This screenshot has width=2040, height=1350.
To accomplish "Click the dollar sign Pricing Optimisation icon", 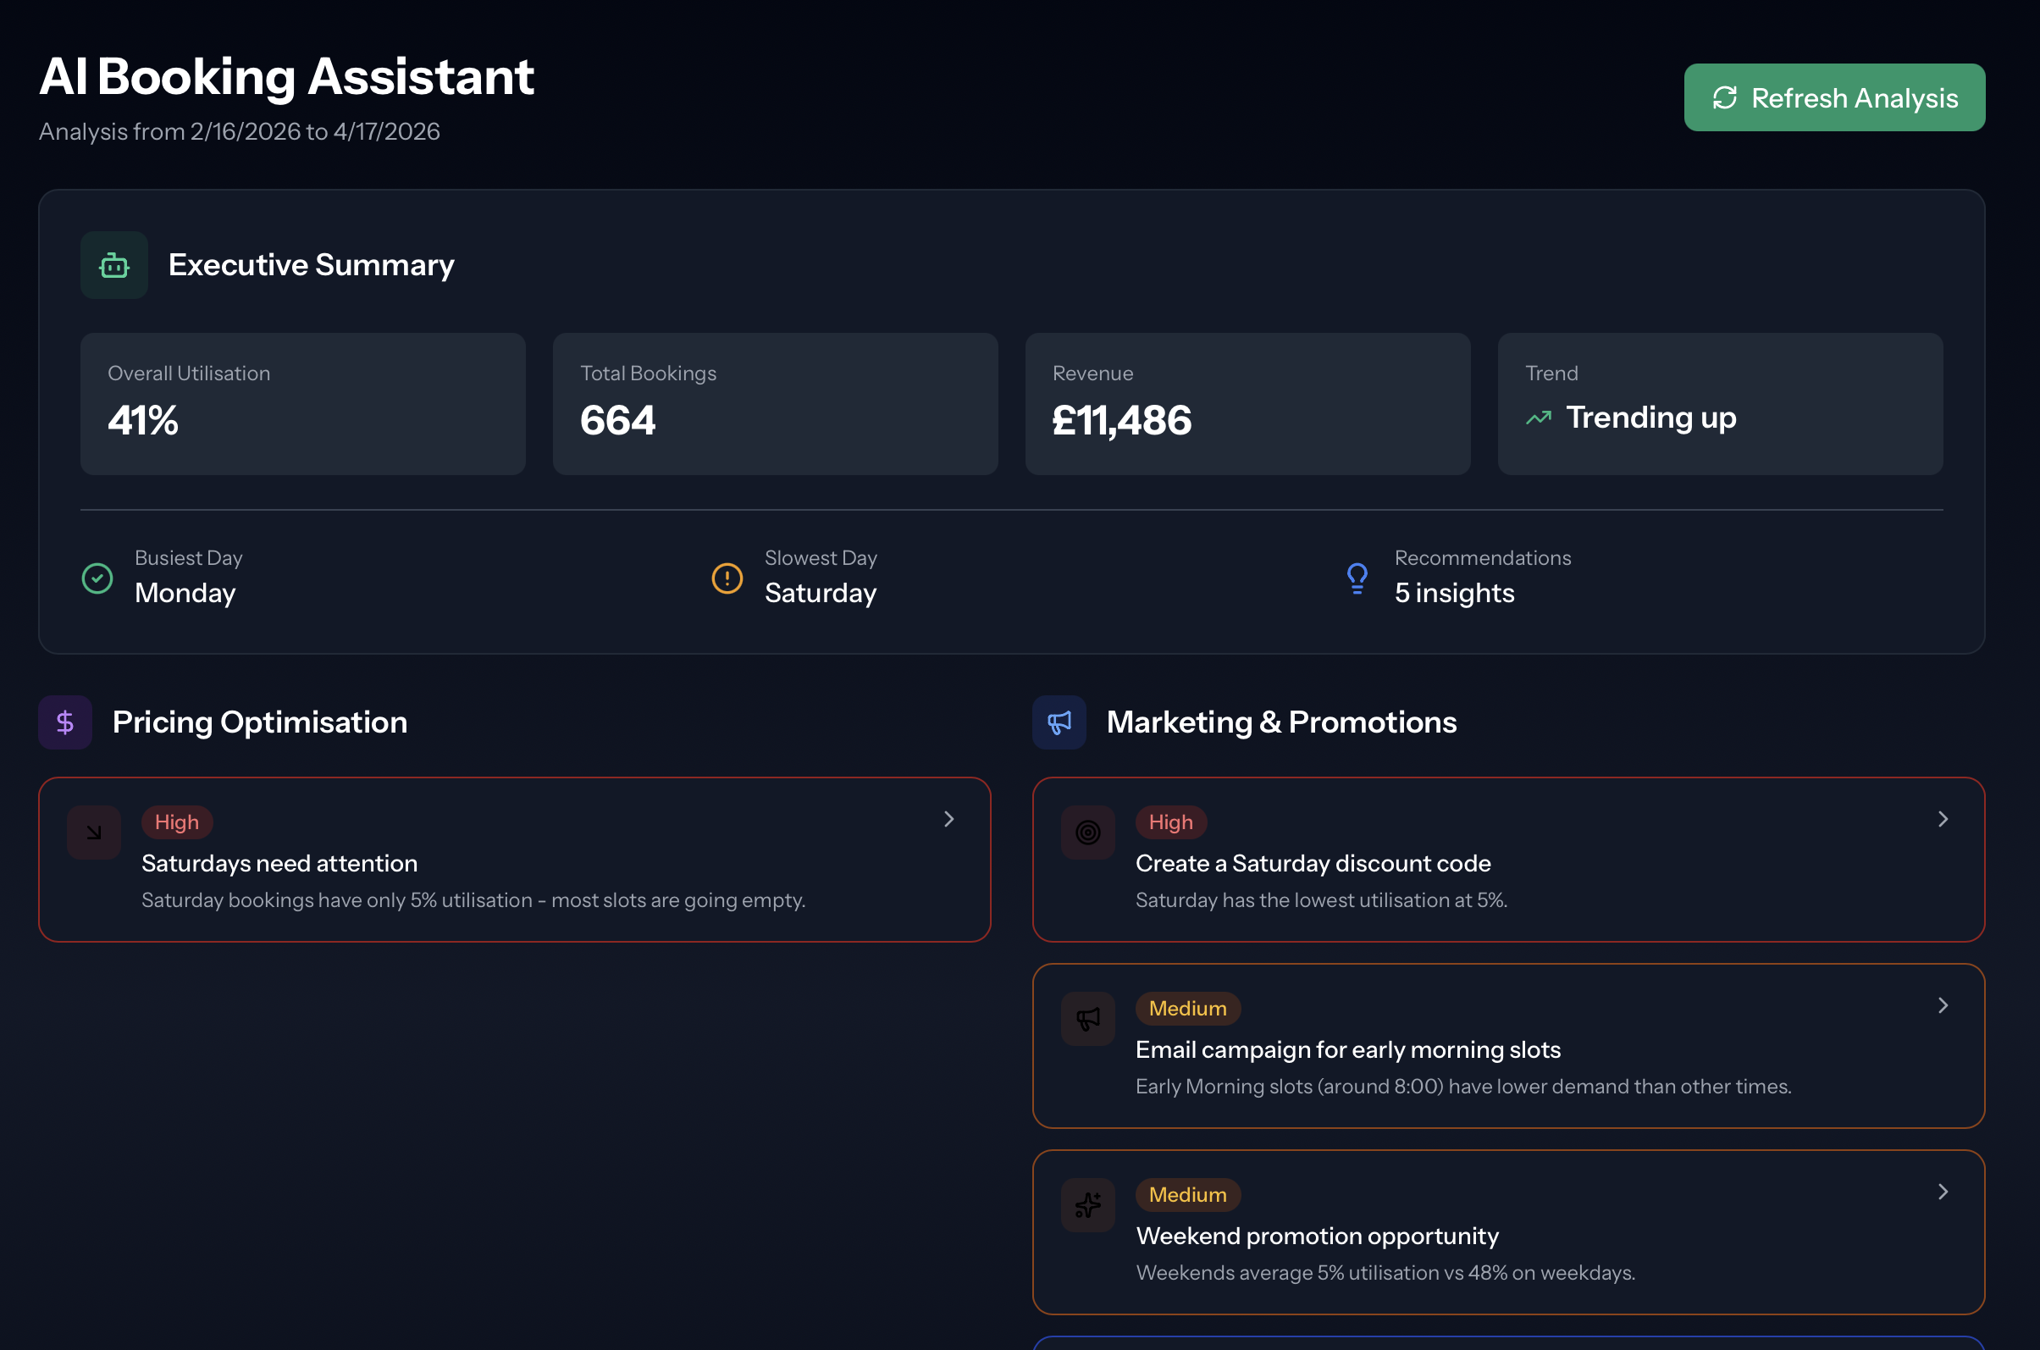I will [65, 722].
